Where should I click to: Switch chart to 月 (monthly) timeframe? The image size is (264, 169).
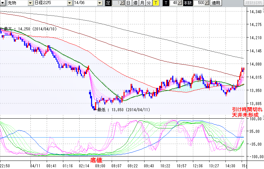tap(142, 3)
